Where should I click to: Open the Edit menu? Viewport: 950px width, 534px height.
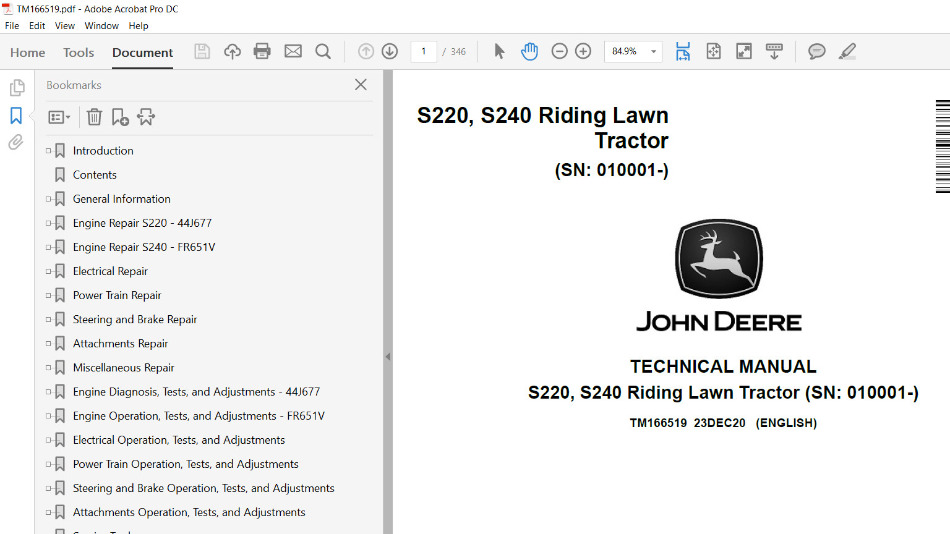(37, 26)
